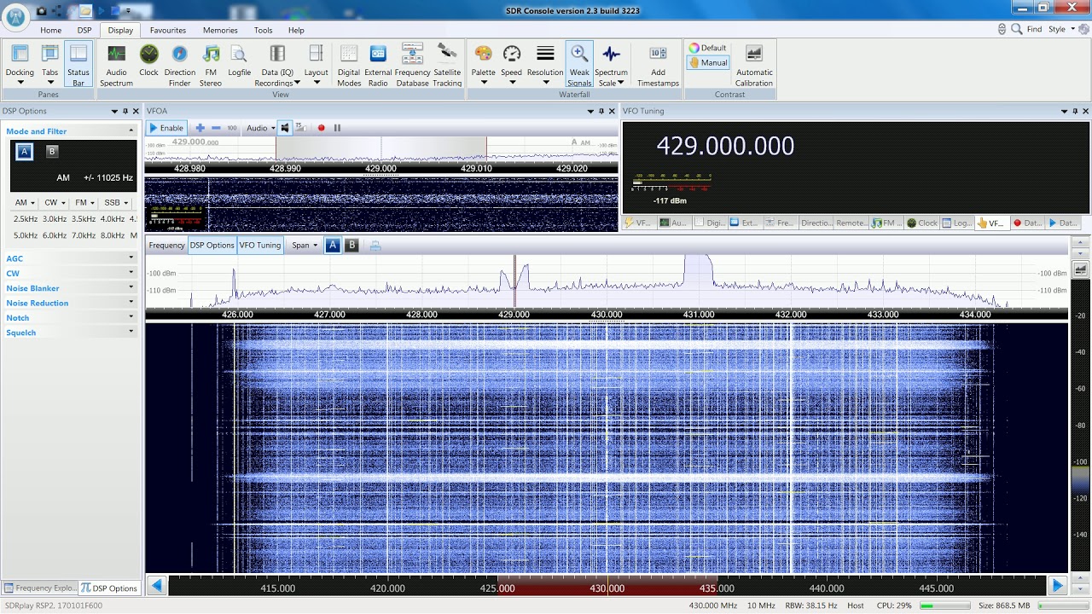Toggle Weak Signals waterfall mode
Image resolution: width=1092 pixels, height=614 pixels.
[579, 64]
